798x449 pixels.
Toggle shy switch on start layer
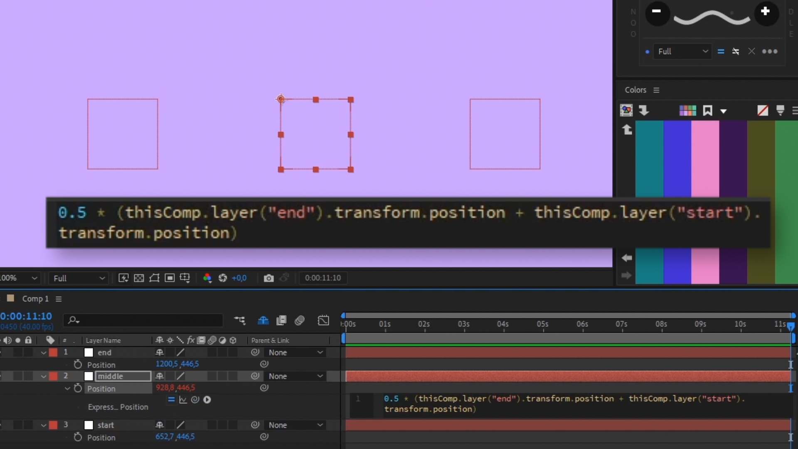159,425
